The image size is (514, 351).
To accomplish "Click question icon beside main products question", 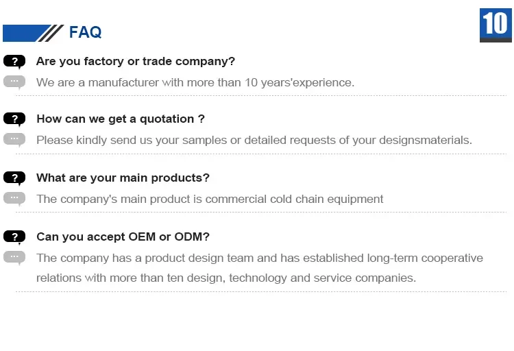I will [14, 178].
